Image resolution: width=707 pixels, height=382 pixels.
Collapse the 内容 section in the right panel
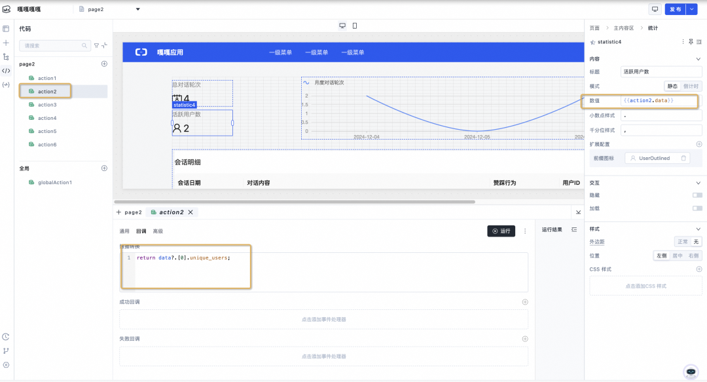pyautogui.click(x=698, y=58)
